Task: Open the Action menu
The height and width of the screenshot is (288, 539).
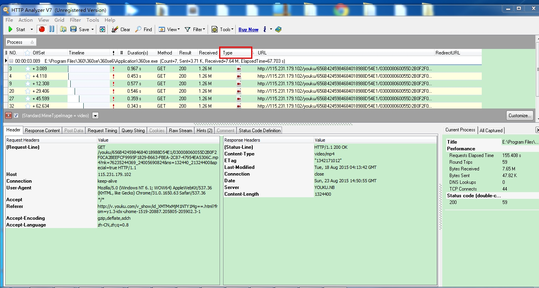Action: tap(26, 20)
